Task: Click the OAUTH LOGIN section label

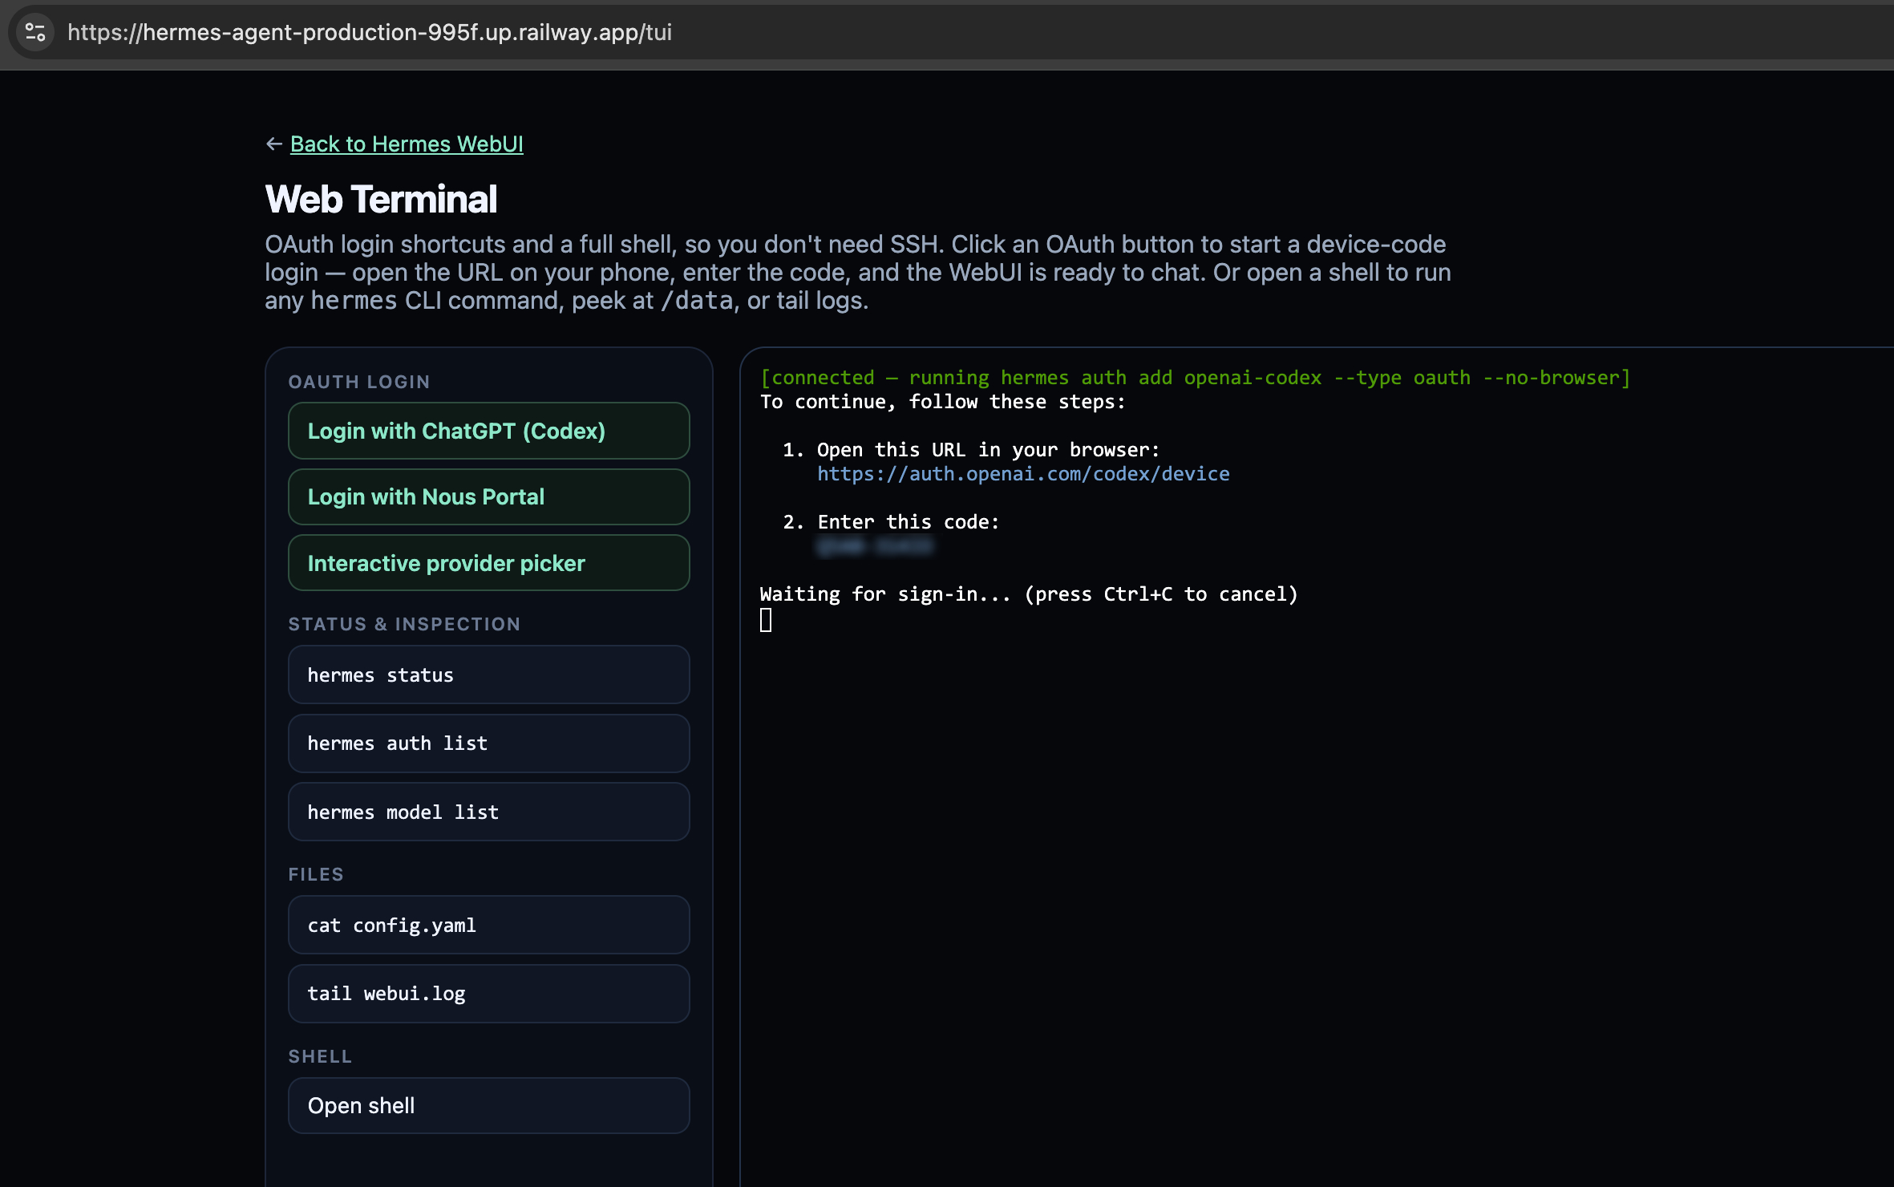Action: [x=359, y=382]
